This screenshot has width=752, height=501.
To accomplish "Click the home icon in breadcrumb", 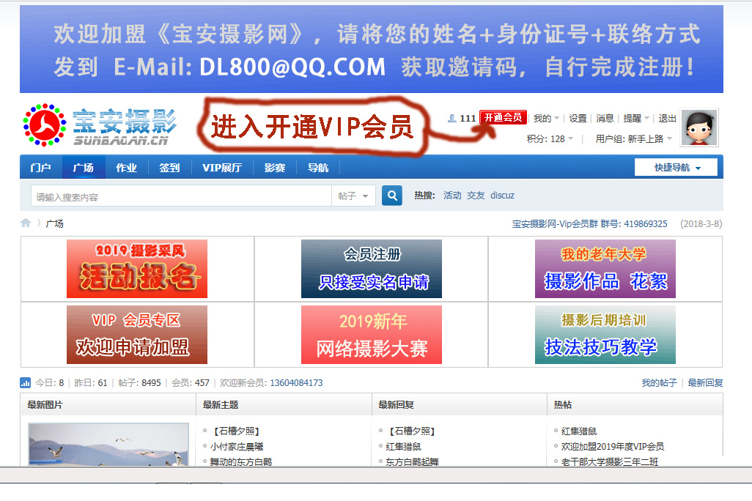I will [26, 223].
